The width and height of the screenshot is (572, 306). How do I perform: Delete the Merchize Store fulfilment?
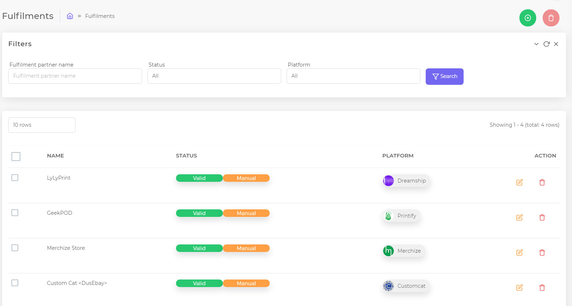point(542,253)
